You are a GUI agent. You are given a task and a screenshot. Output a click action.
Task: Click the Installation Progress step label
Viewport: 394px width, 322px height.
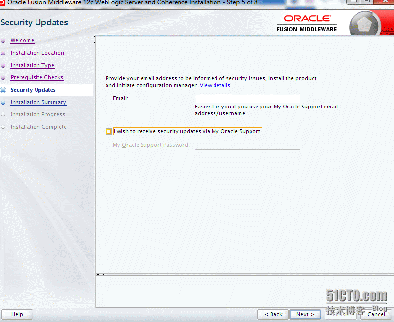[37, 114]
